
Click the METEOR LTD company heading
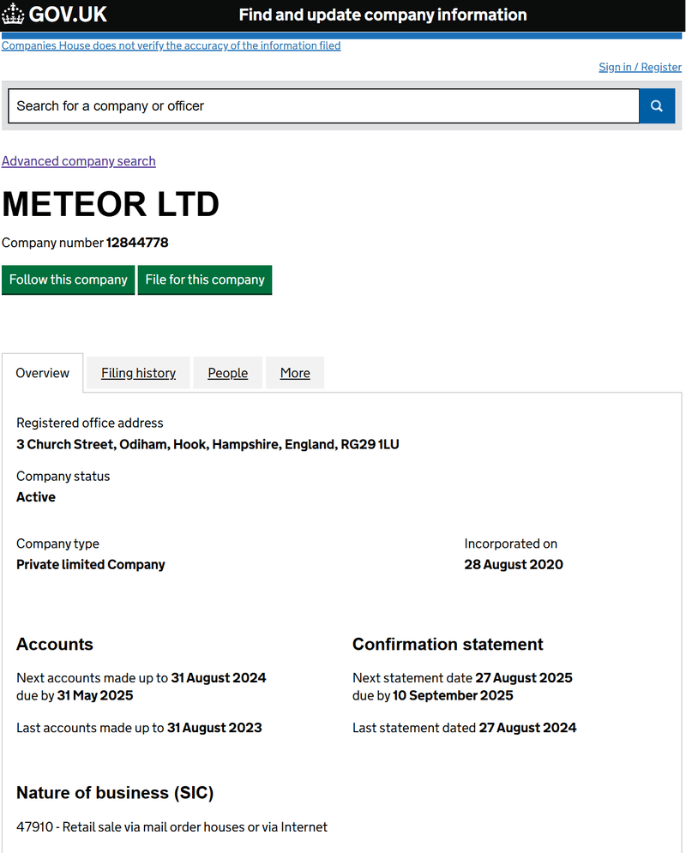[x=111, y=204]
